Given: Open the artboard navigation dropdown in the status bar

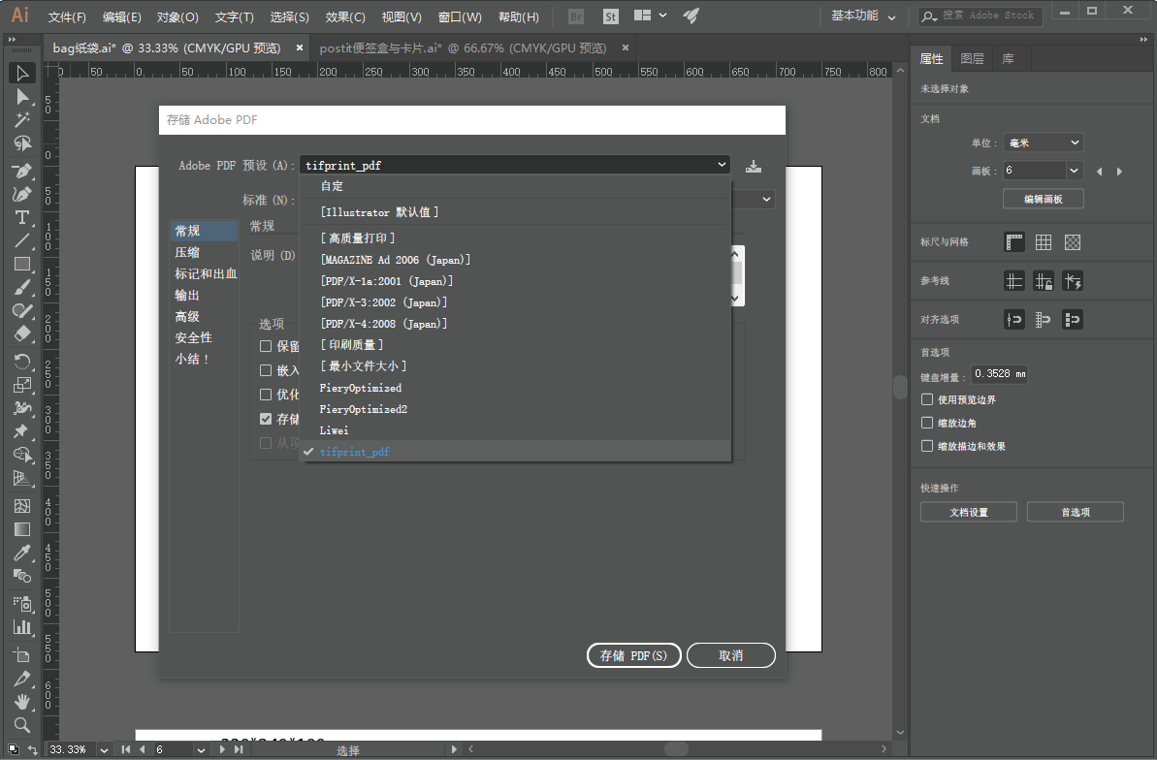Looking at the screenshot, I should click(201, 749).
